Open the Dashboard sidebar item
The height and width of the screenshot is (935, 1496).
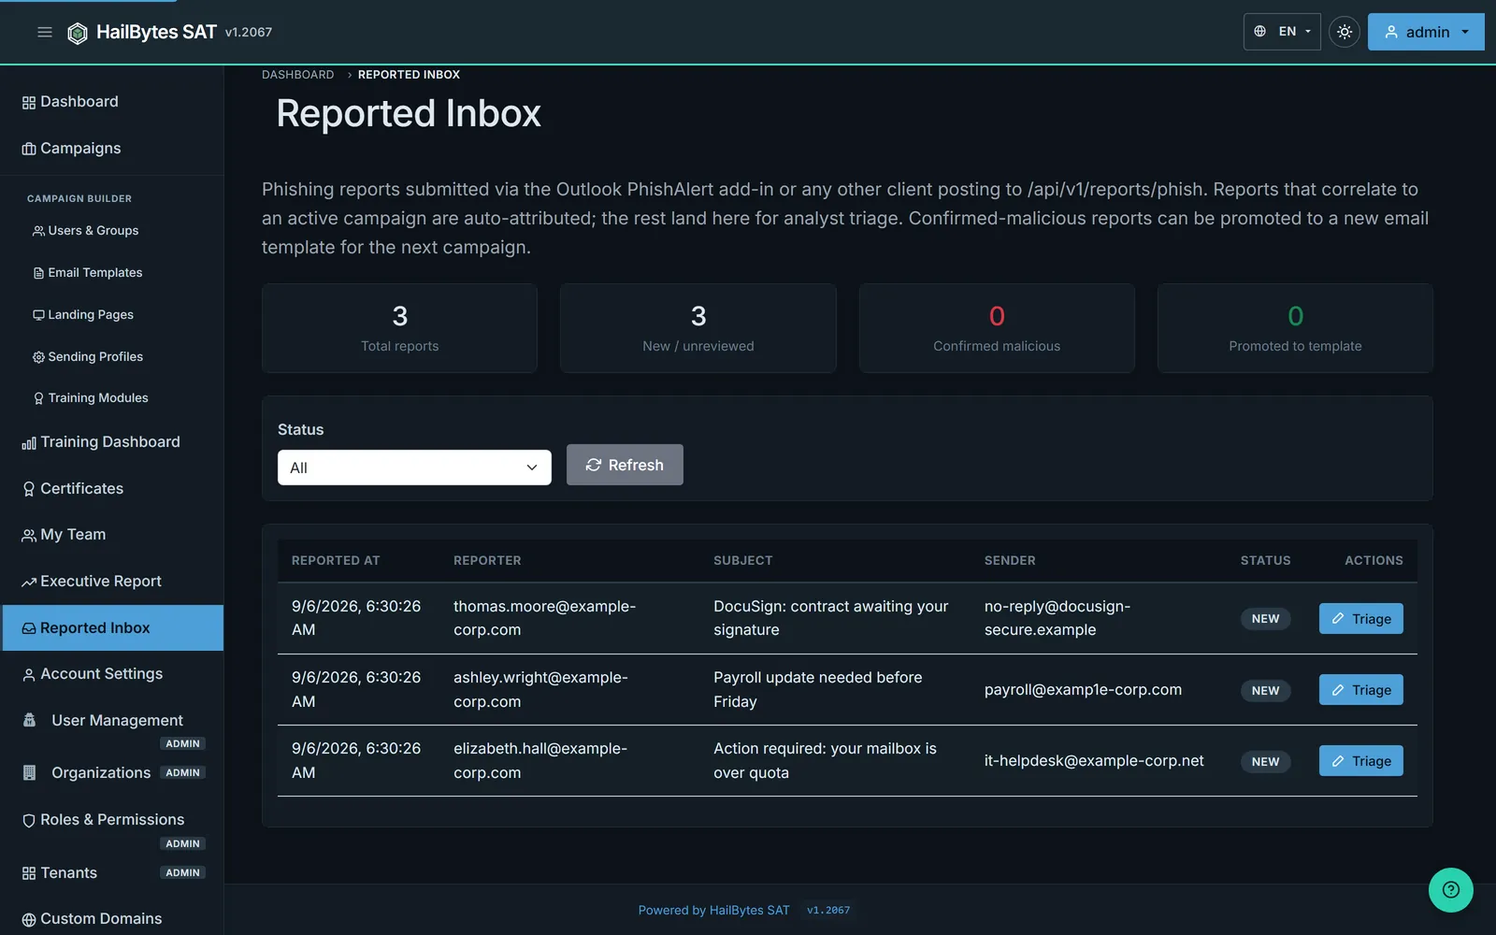pyautogui.click(x=112, y=102)
